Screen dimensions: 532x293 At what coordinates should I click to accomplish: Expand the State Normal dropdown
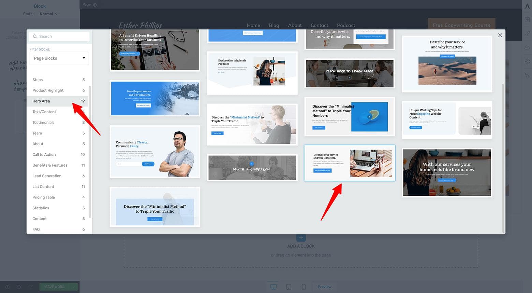coord(49,14)
